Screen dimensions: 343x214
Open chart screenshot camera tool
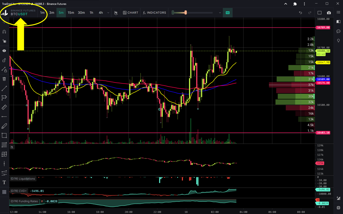tap(328, 13)
